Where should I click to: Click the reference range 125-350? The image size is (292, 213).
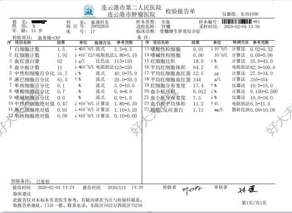(123, 68)
